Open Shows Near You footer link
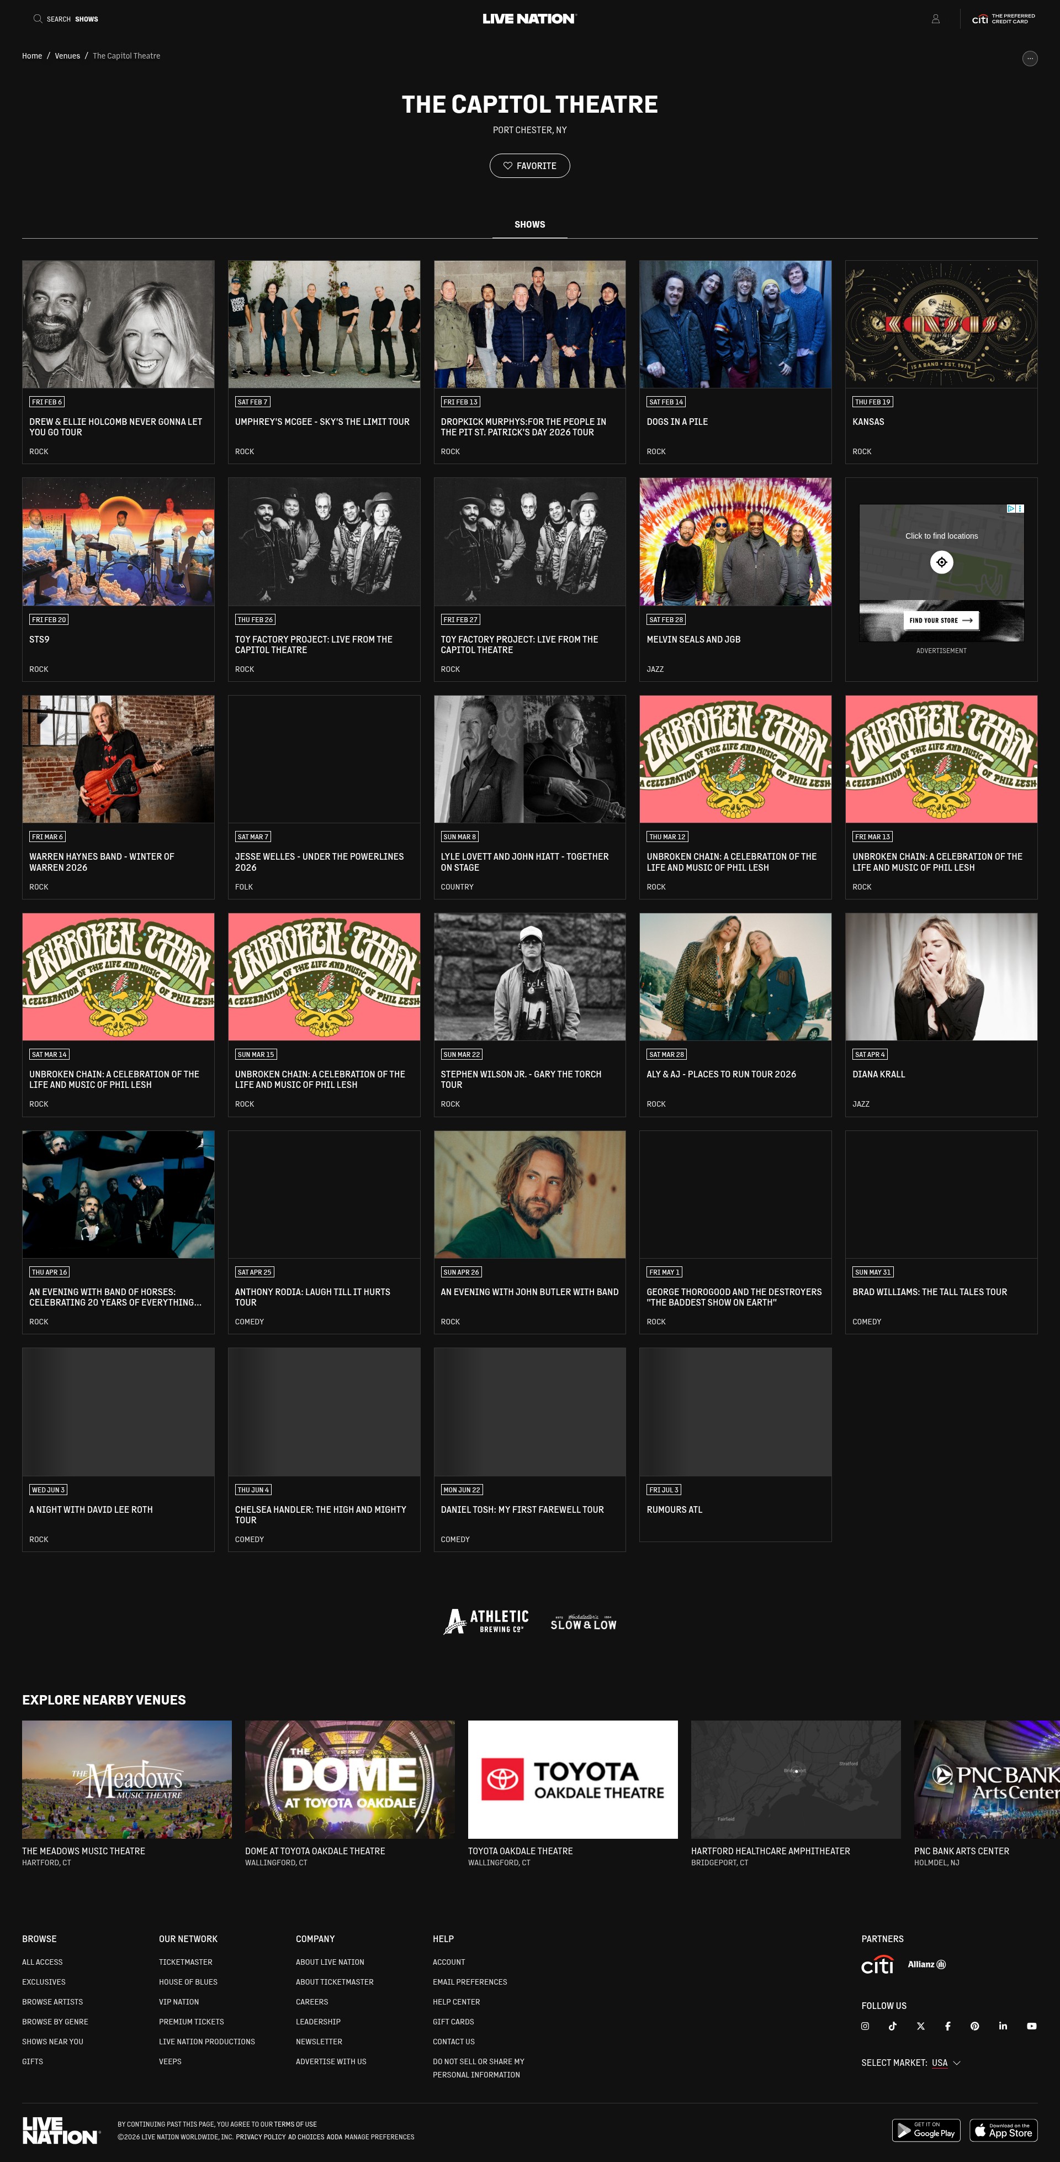The image size is (1060, 2162). [52, 2042]
